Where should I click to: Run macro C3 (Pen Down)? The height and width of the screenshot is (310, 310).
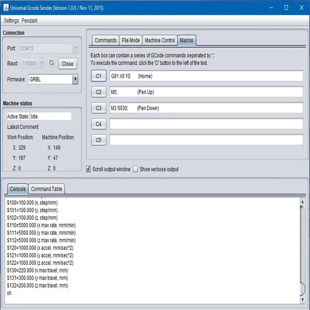click(x=99, y=108)
